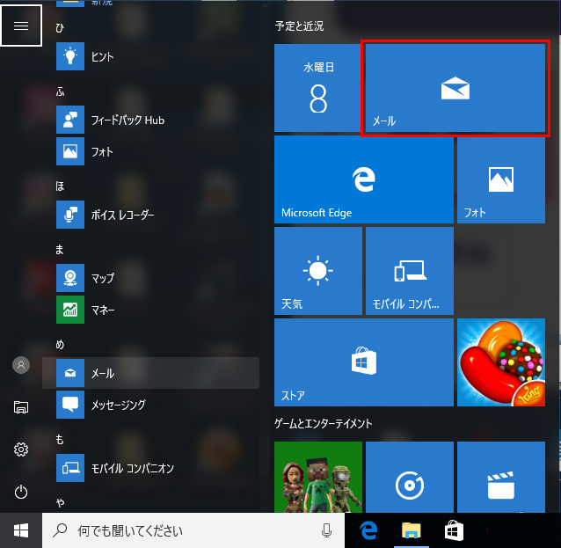Click the Microsoft Edge tile
This screenshot has height=548, width=561.
[363, 179]
